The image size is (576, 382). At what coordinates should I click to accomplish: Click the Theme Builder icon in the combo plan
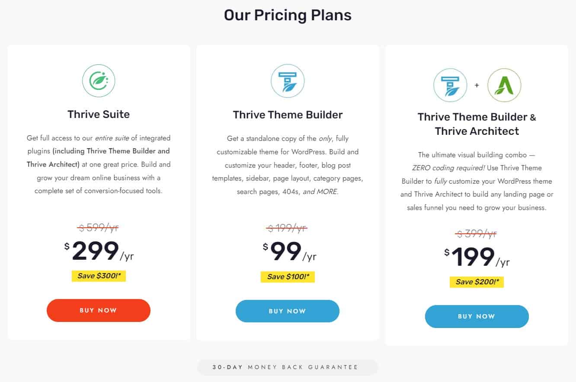450,85
